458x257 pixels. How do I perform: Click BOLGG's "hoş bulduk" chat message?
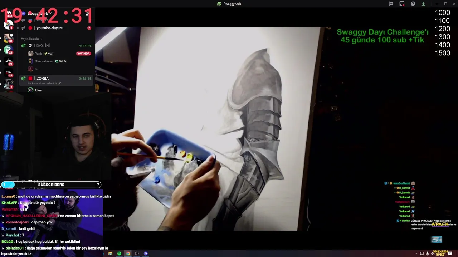coord(40,242)
